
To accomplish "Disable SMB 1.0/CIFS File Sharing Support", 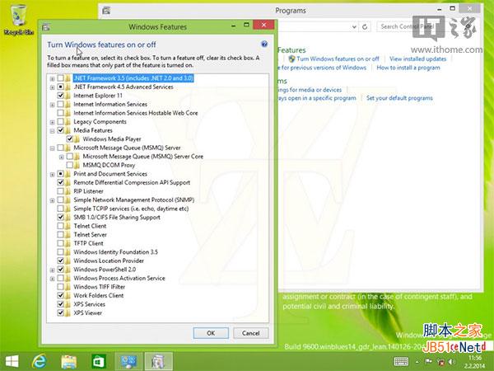I will [60, 217].
